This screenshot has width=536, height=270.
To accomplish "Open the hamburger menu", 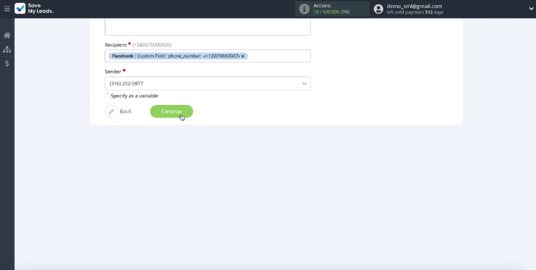I will coord(7,9).
